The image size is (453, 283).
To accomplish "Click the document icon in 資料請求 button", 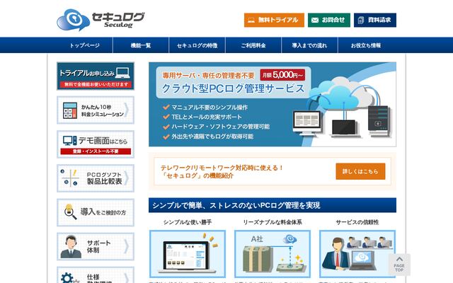I will point(361,21).
